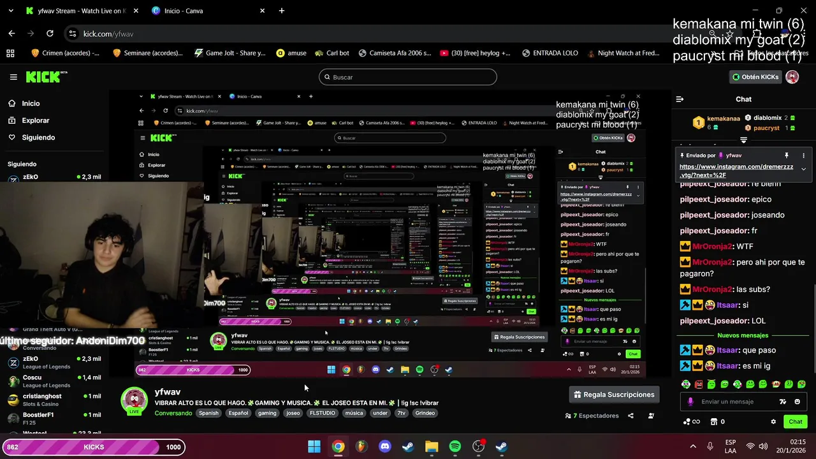Click the share stream icon
The width and height of the screenshot is (816, 459).
630,416
